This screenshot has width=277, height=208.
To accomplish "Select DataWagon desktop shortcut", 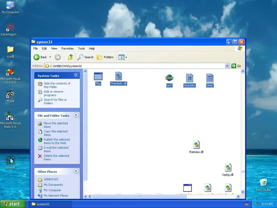I will 10,30.
